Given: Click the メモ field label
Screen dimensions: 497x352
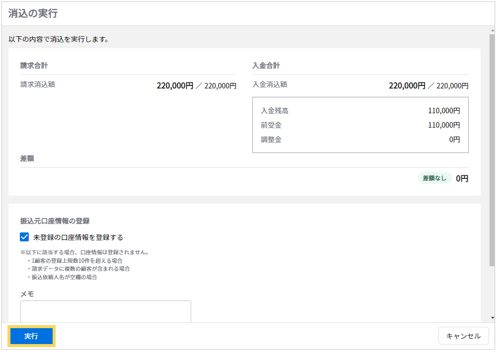Looking at the screenshot, I should pyautogui.click(x=27, y=293).
